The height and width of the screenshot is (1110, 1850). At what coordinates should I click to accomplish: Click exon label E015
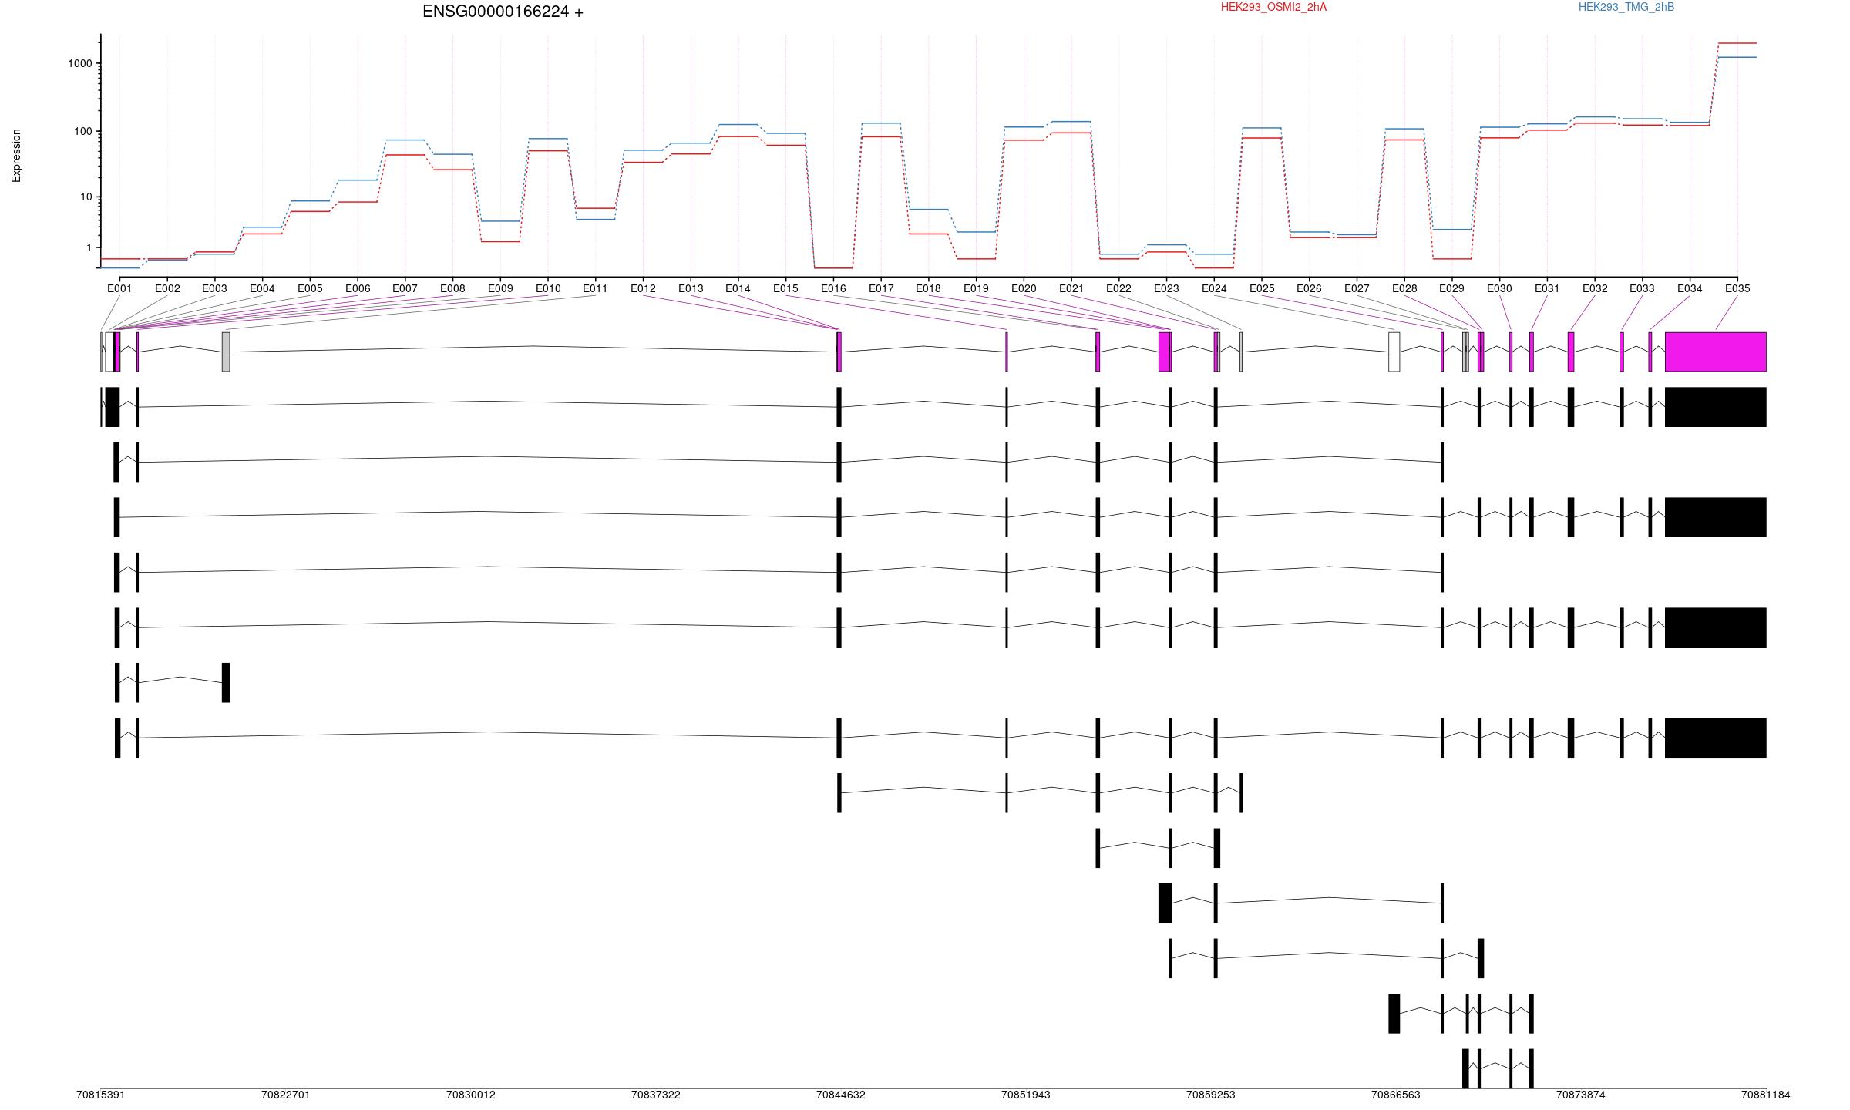click(785, 288)
